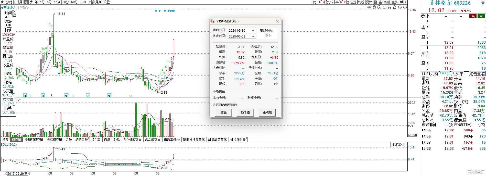
Task: Open 多周期 multi-period view
Action: [97, 2]
